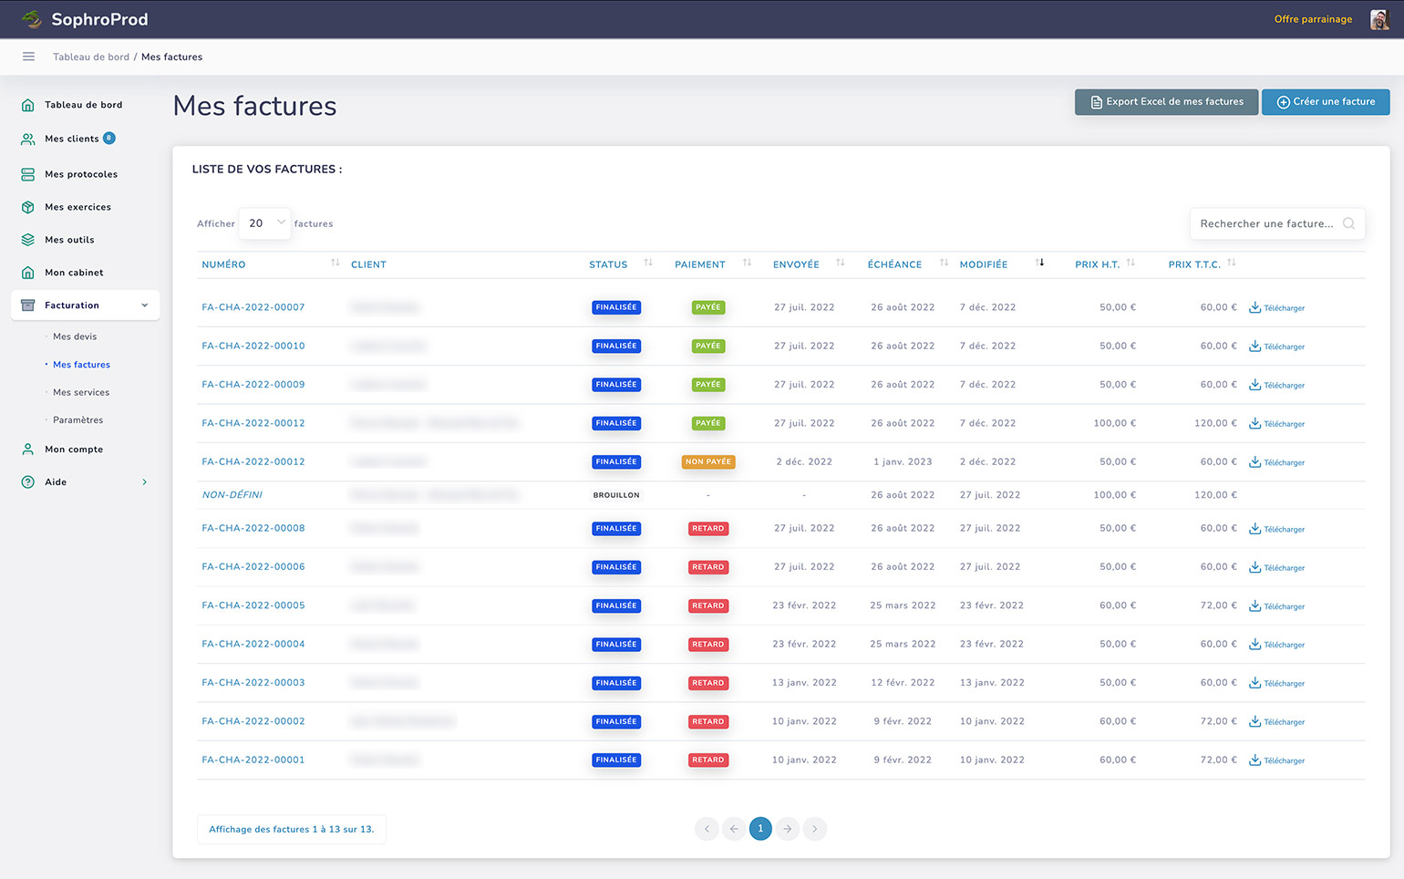Viewport: 1404px width, 879px height.
Task: Focus the Rechercher une facture field
Action: pyautogui.click(x=1266, y=223)
